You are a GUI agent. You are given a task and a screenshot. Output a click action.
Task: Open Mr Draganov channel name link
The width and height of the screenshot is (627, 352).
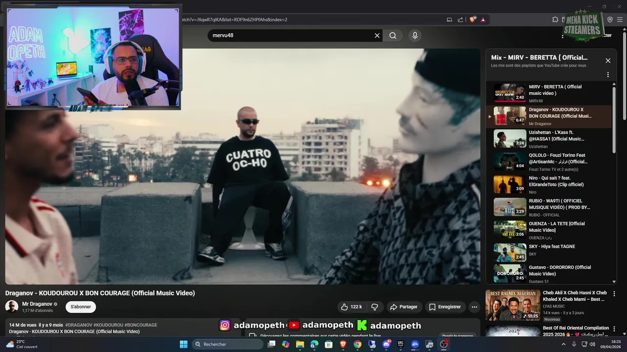click(x=37, y=304)
